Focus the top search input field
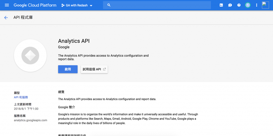This screenshot has height=136, width=273. coord(160,5)
